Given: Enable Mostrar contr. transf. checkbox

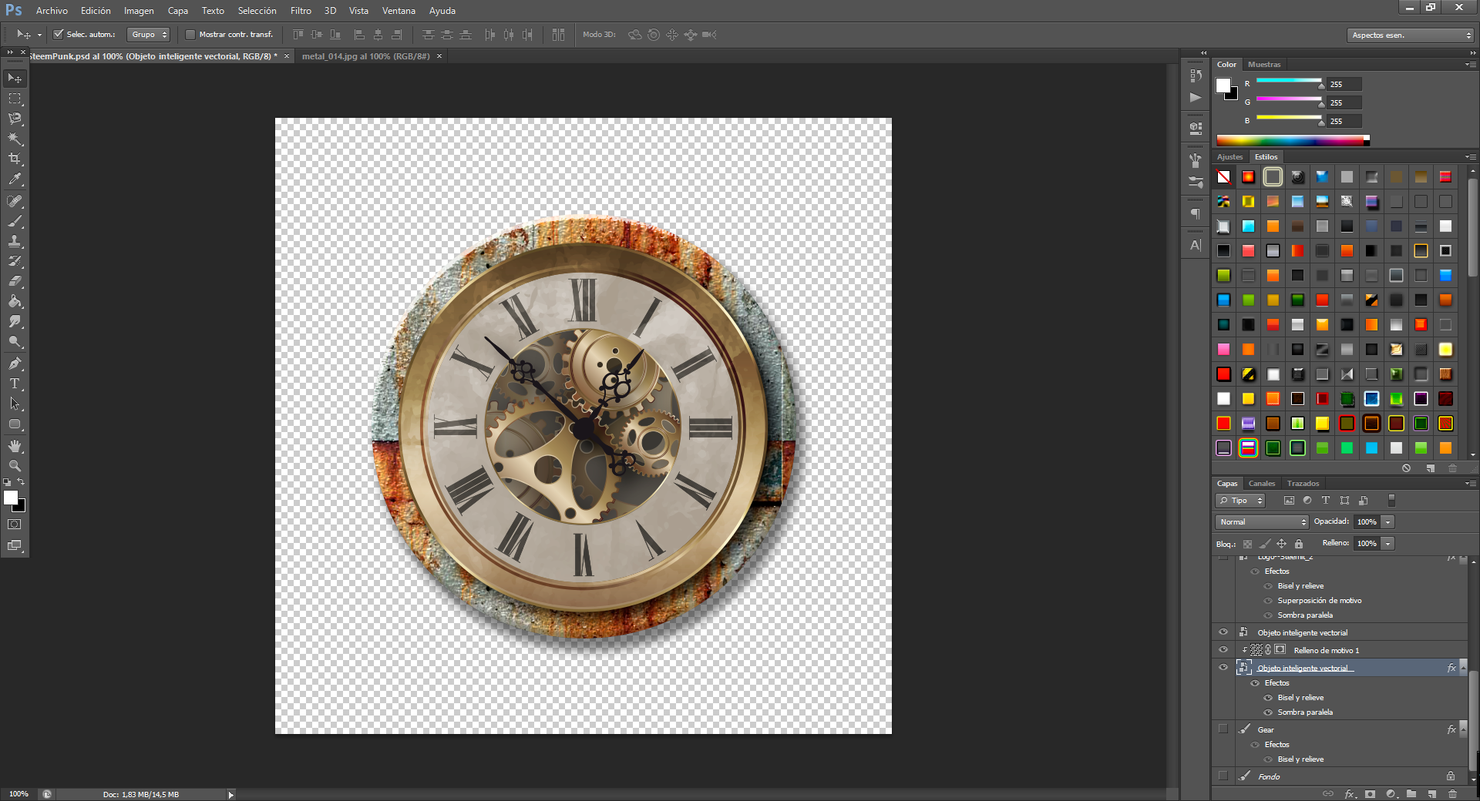Looking at the screenshot, I should 190,35.
